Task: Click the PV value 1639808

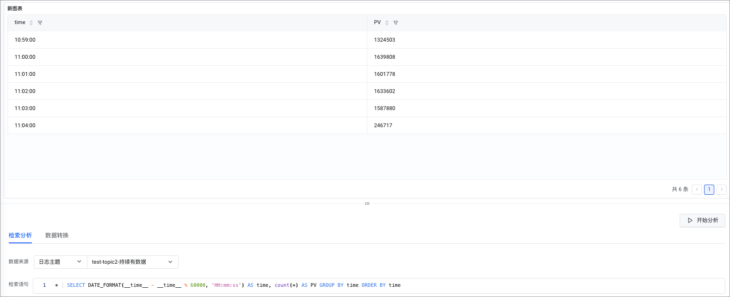Action: (x=384, y=57)
